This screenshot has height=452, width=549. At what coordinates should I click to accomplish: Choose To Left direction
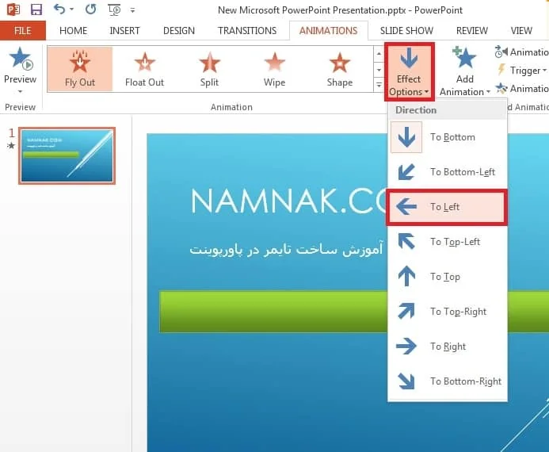click(448, 207)
